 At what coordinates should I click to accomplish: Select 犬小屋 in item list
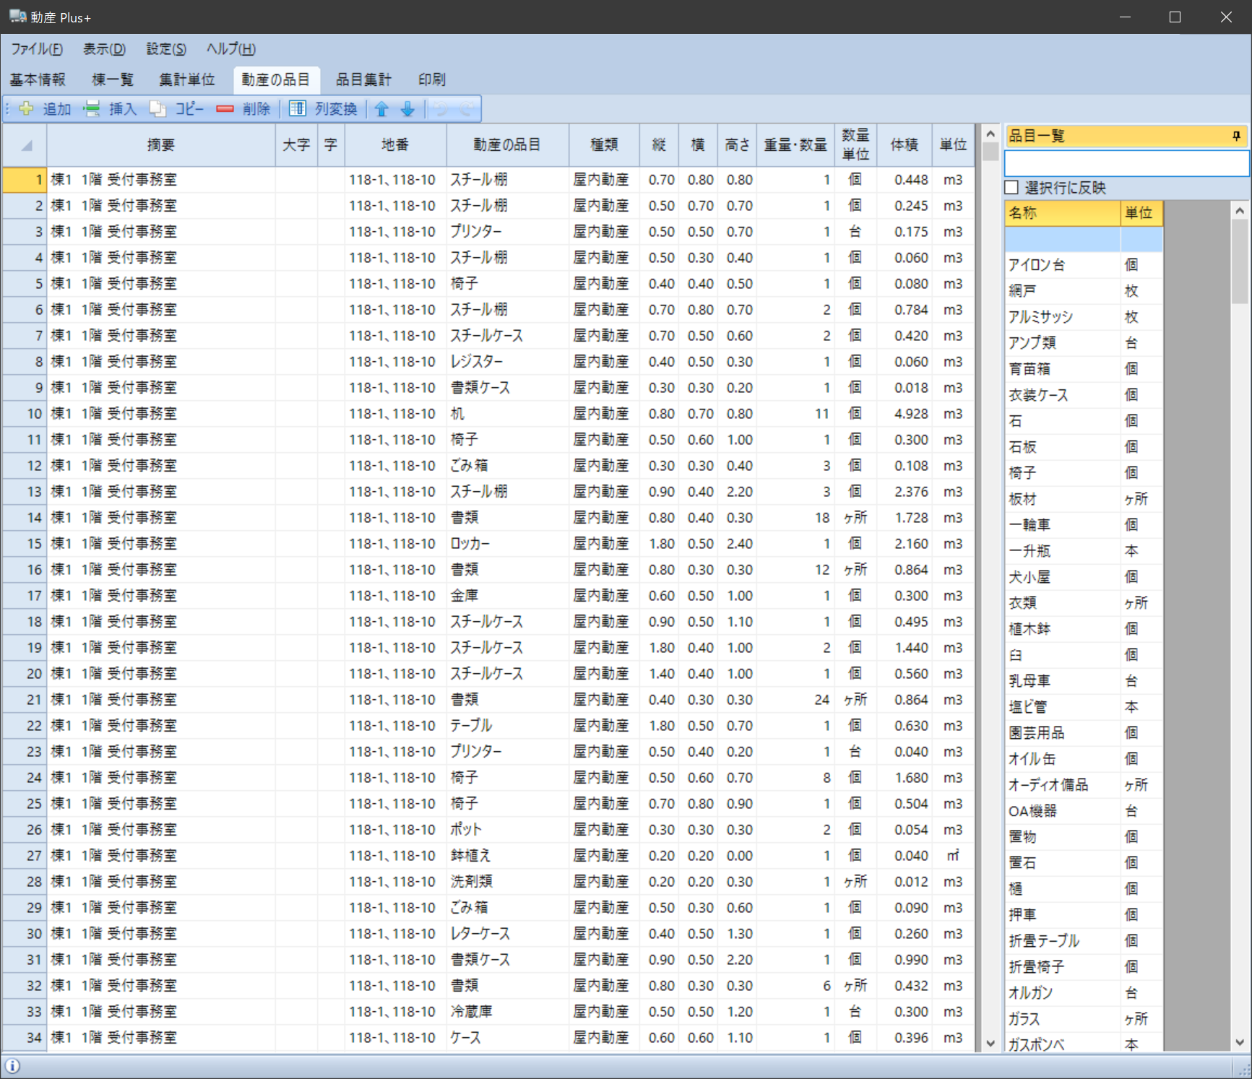(1062, 577)
